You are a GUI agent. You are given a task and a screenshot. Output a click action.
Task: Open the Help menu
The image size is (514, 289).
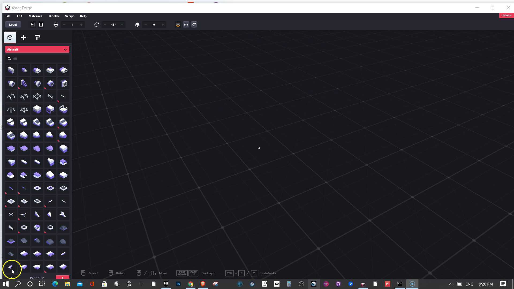83,16
